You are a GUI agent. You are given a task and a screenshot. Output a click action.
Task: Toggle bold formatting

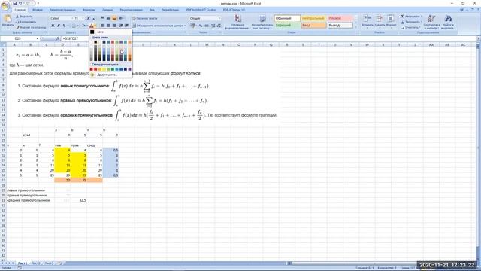pos(53,26)
